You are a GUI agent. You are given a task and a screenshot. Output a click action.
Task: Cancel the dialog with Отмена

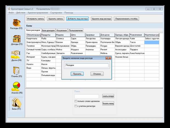click(97, 74)
